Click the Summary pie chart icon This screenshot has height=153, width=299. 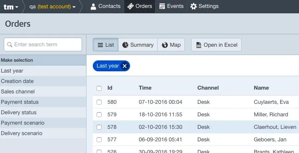125,45
